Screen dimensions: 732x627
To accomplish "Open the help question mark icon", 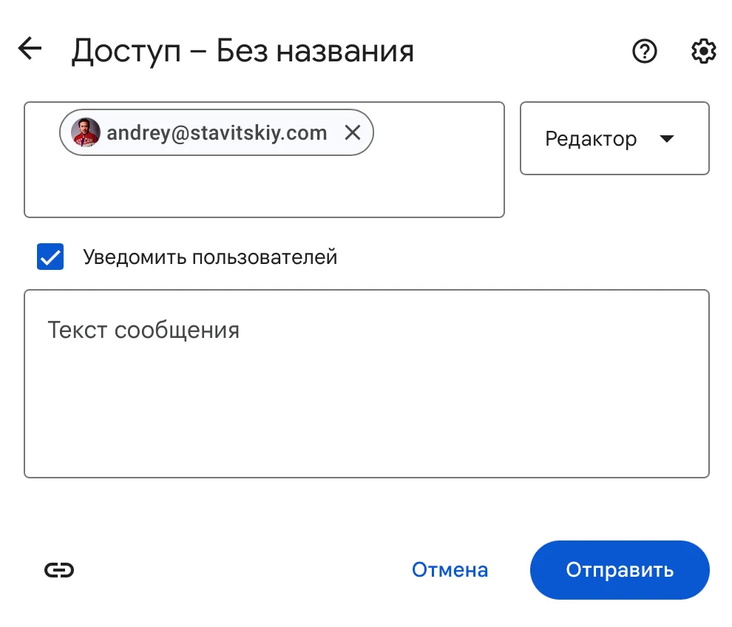I will click(645, 51).
